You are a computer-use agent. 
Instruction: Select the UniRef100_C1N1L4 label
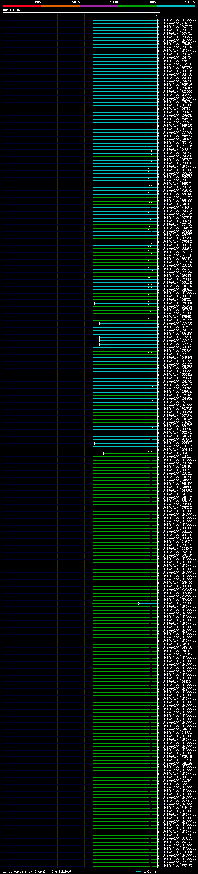click(x=177, y=456)
